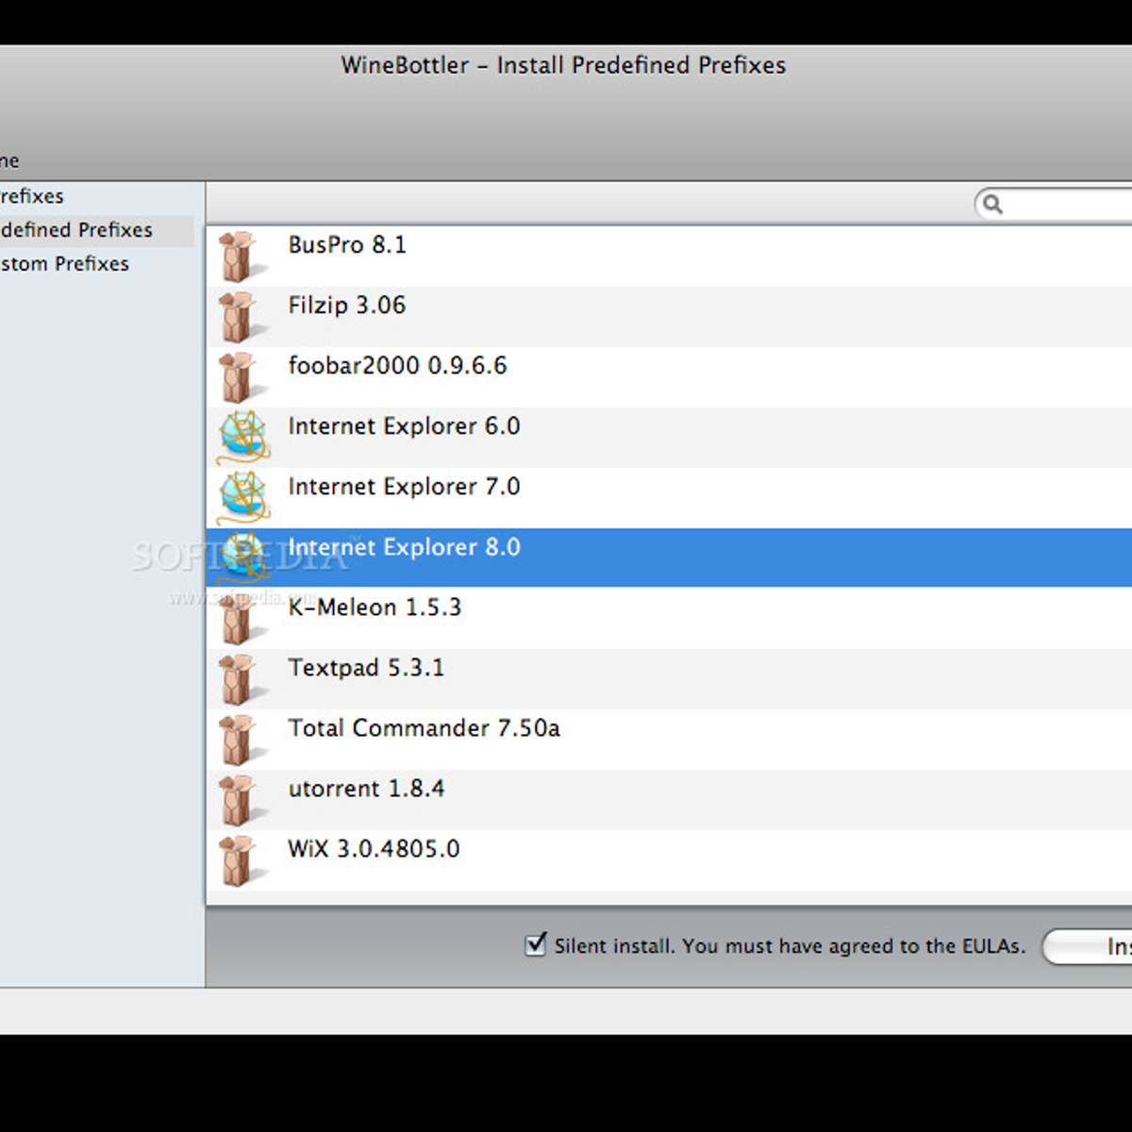Click the foobar2000 package icon
This screenshot has width=1132, height=1132.
click(x=239, y=377)
